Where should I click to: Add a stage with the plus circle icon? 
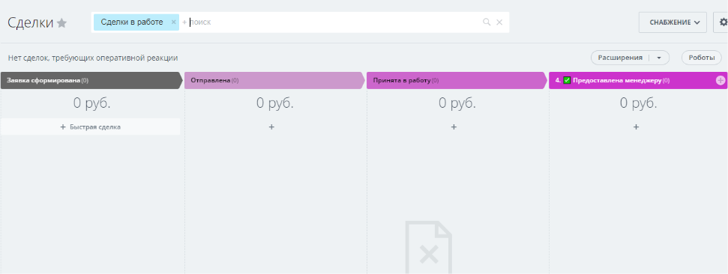point(721,80)
